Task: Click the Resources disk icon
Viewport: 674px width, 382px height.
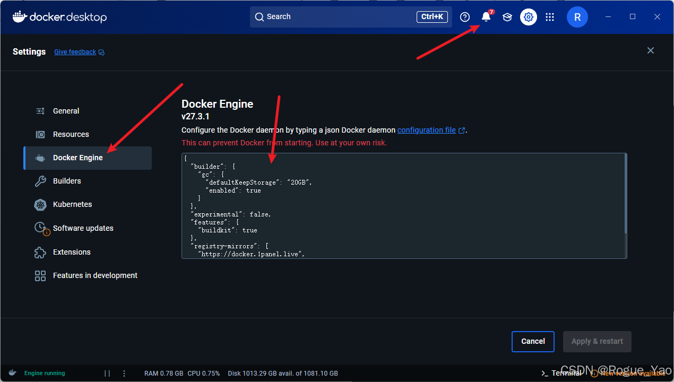Action: 40,134
